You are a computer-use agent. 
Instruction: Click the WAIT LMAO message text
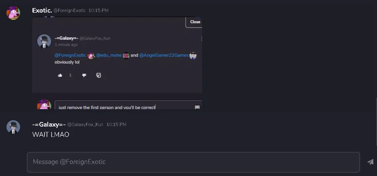pos(51,135)
